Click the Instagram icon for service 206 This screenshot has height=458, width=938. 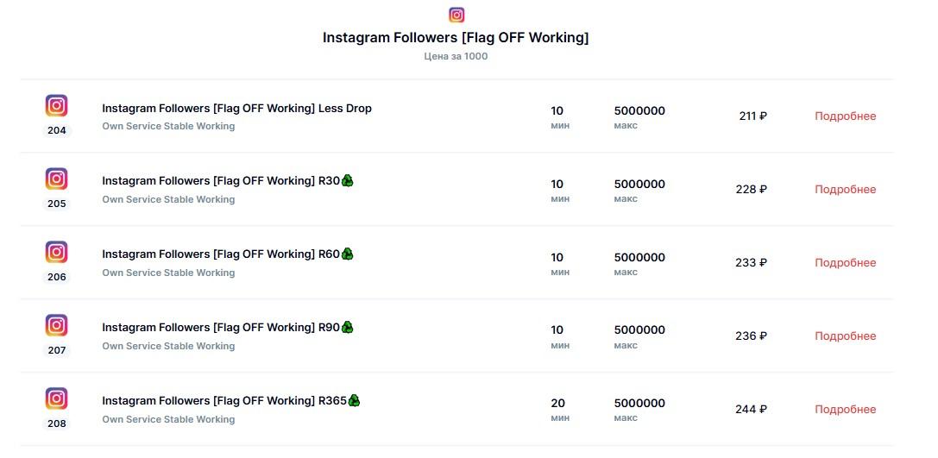57,253
